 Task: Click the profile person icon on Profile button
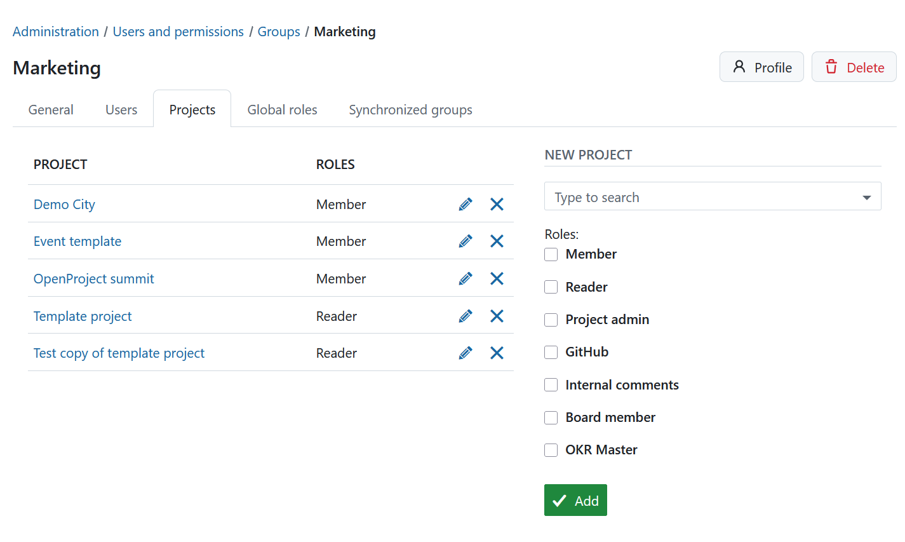pos(739,66)
